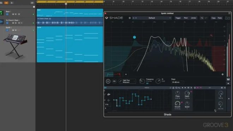Click the playhead marker in the ruler
The height and width of the screenshot is (131, 233).
pos(66,4)
